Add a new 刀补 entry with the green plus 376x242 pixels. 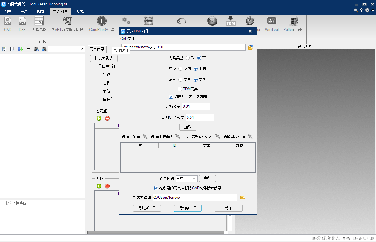point(99,186)
